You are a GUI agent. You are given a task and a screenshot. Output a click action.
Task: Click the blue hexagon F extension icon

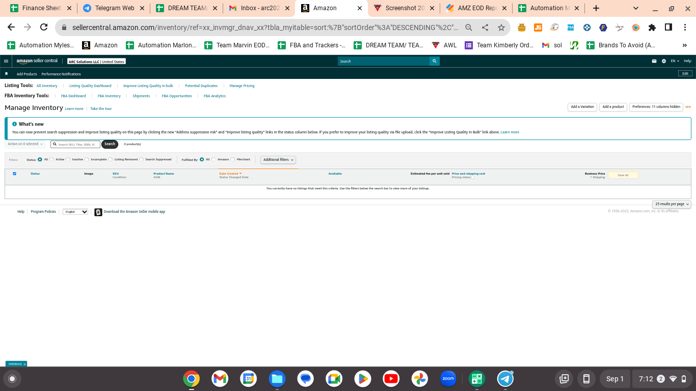tap(603, 27)
